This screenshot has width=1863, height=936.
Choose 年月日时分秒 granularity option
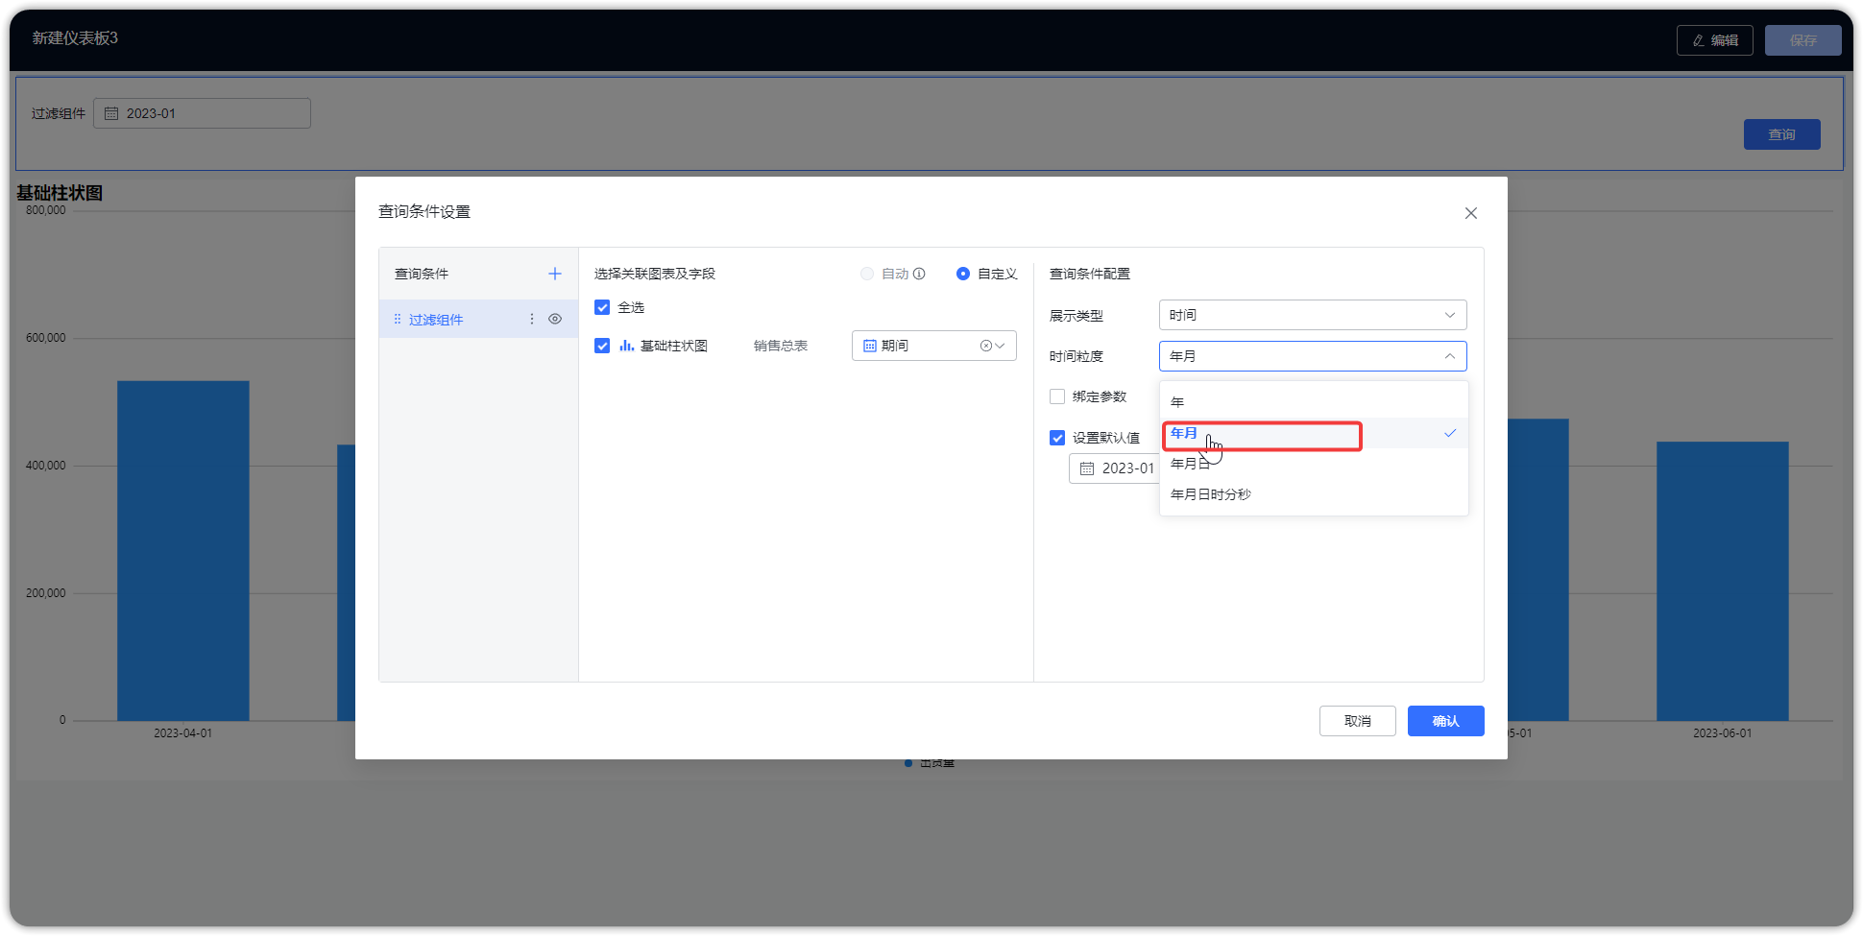[x=1314, y=494]
